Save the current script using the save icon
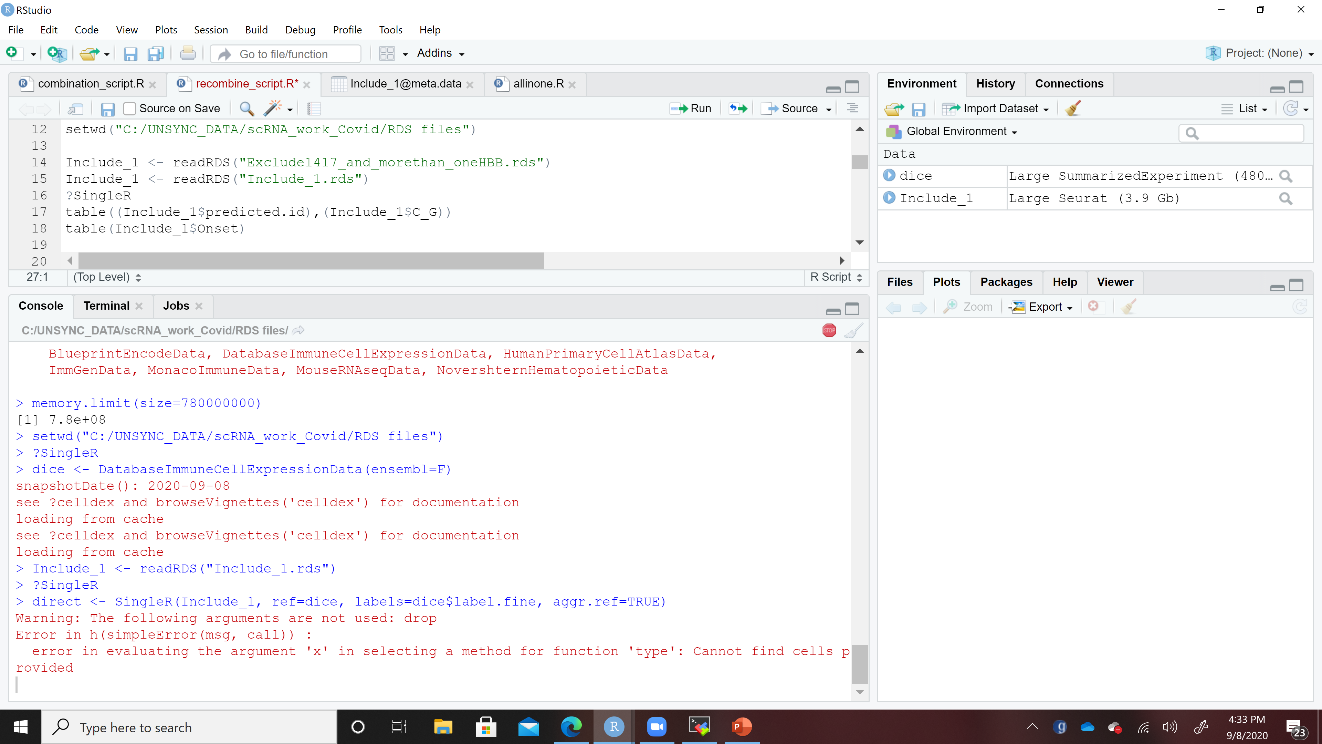Image resolution: width=1322 pixels, height=744 pixels. [x=130, y=53]
